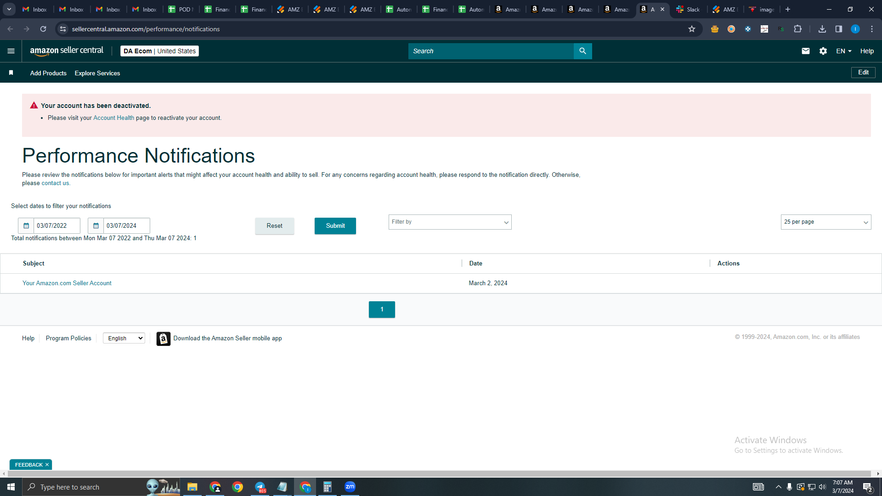
Task: Open the EN language dropdown
Action: 843,51
